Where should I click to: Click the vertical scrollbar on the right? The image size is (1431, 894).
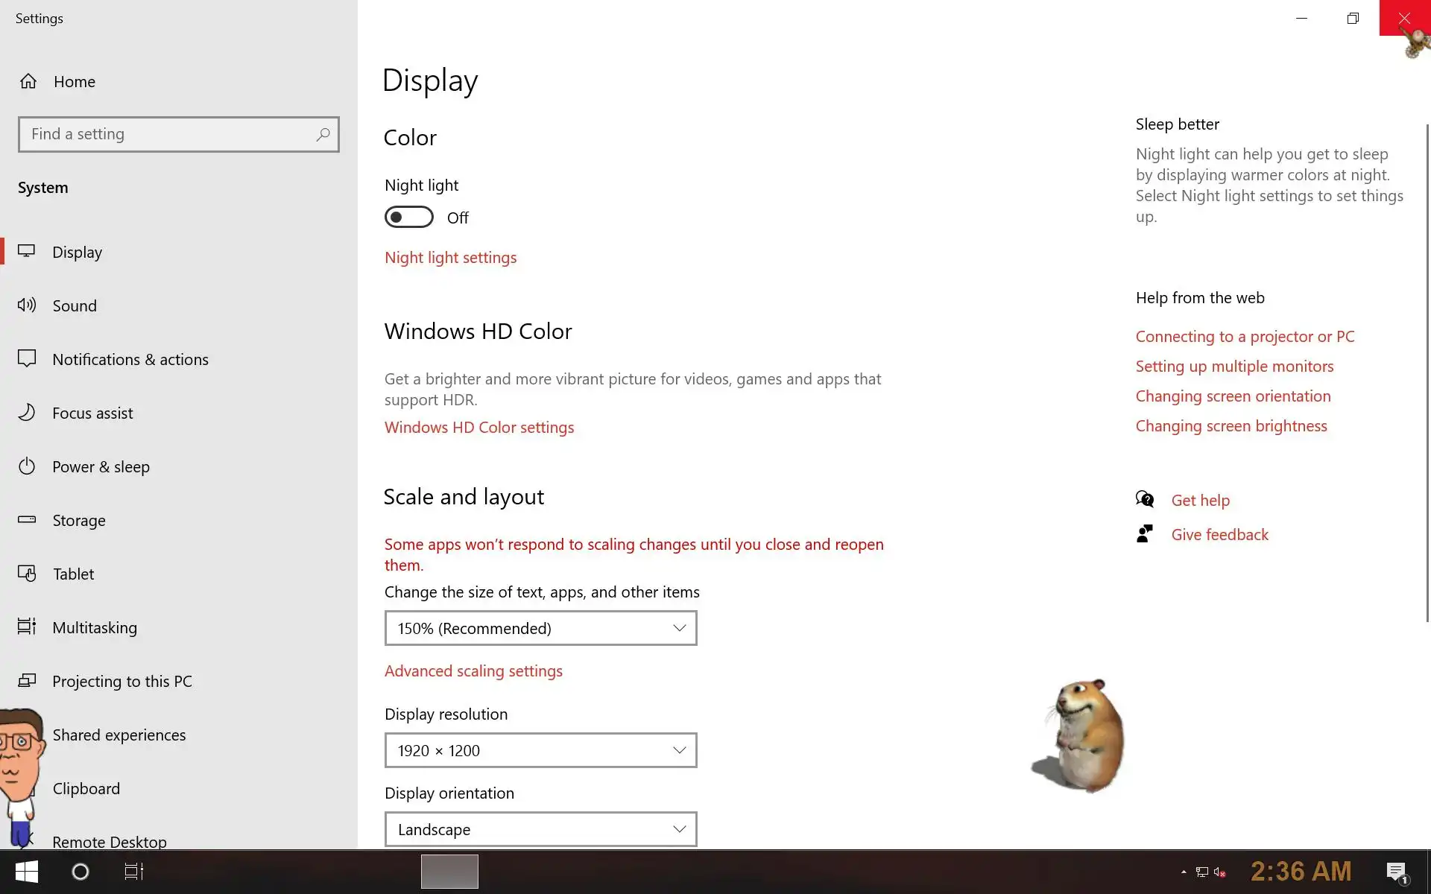click(1427, 372)
